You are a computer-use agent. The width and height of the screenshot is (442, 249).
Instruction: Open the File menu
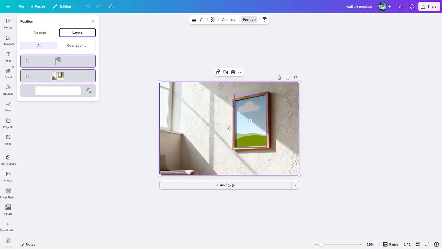[x=21, y=6]
